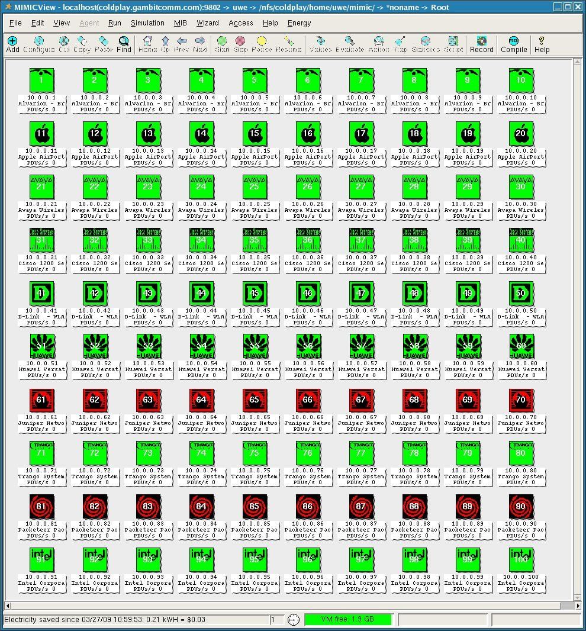The width and height of the screenshot is (586, 631).
Task: Click the Configure toolbar icon
Action: pos(39,44)
